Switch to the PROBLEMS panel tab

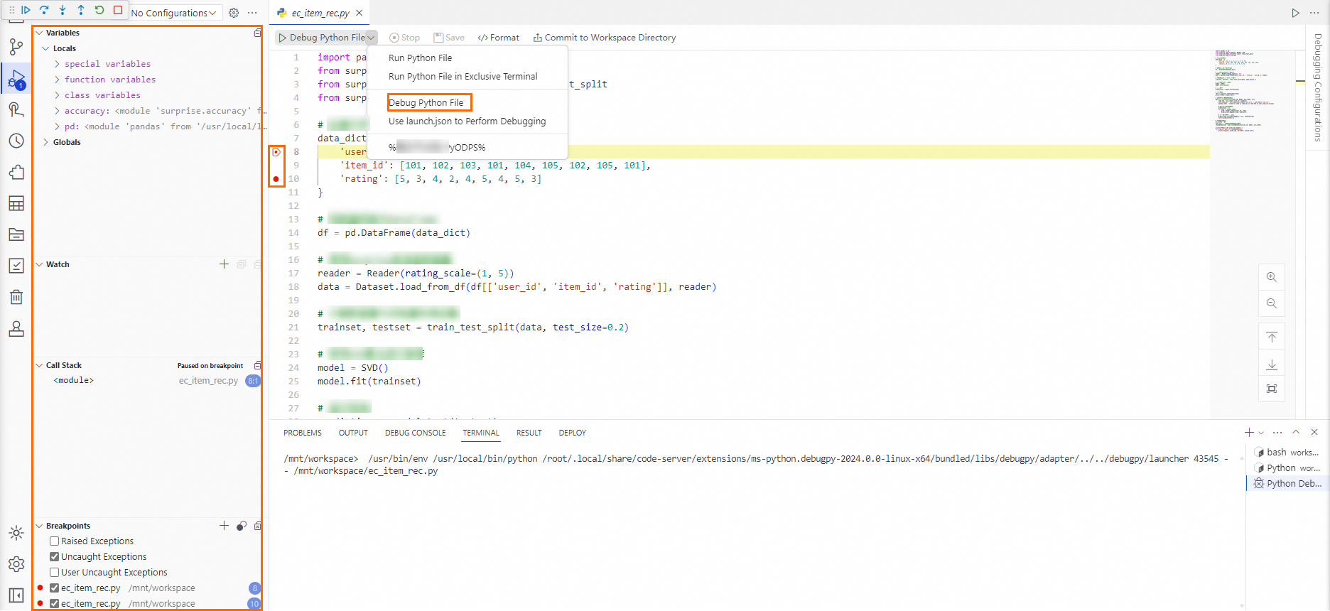(303, 433)
